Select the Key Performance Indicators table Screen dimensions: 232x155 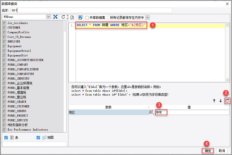click(28, 130)
